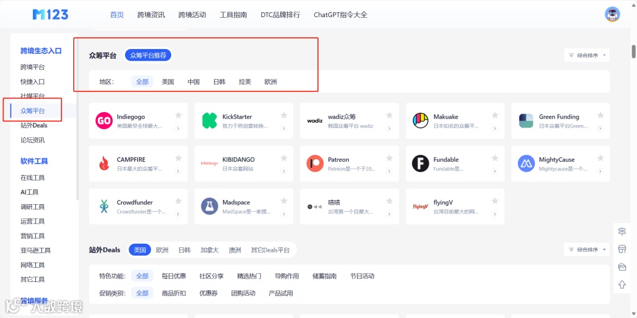
Task: Filter 特色功能 by 每日优惠
Action: click(x=174, y=276)
